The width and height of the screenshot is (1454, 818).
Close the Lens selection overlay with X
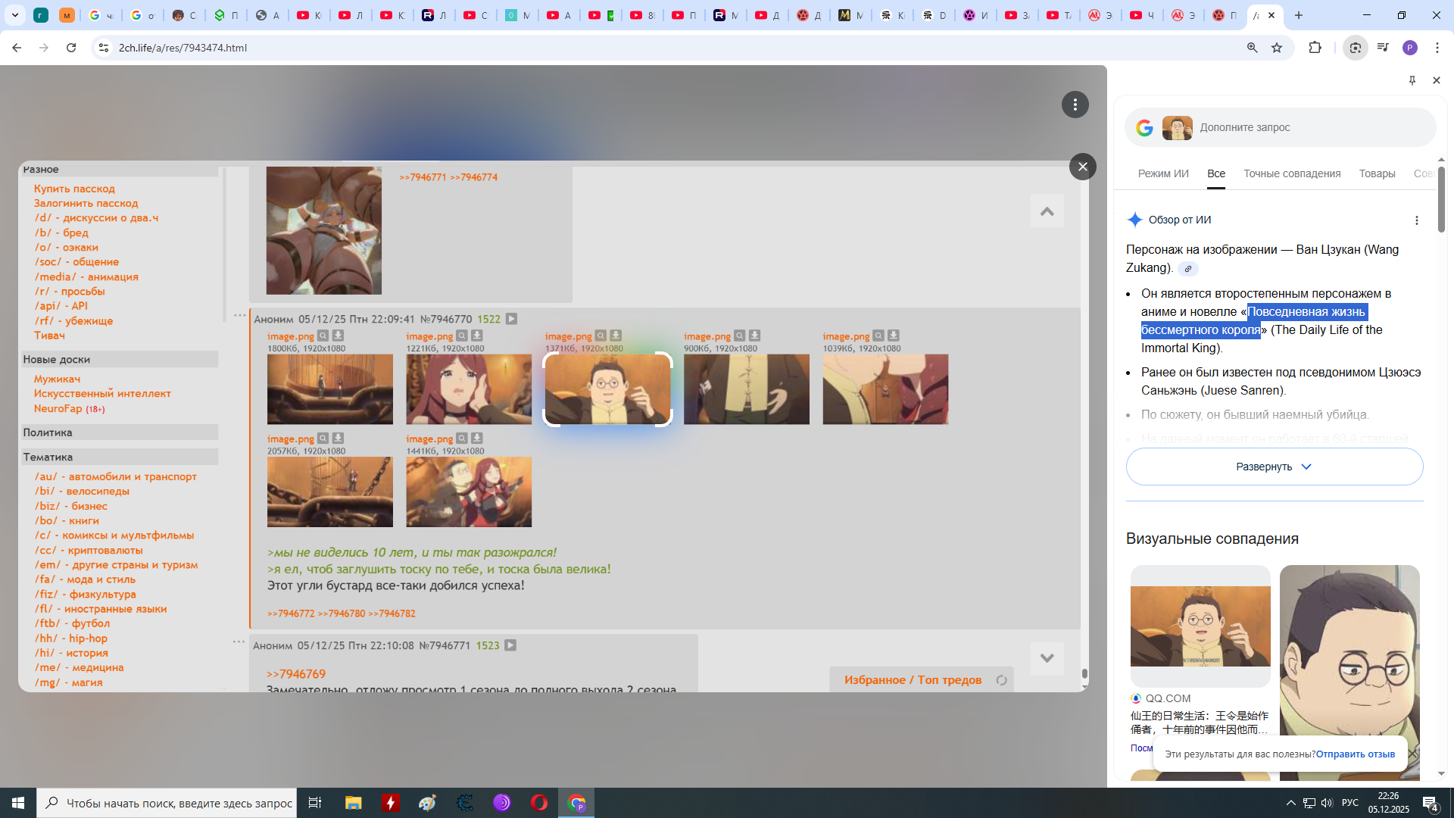coord(1082,167)
